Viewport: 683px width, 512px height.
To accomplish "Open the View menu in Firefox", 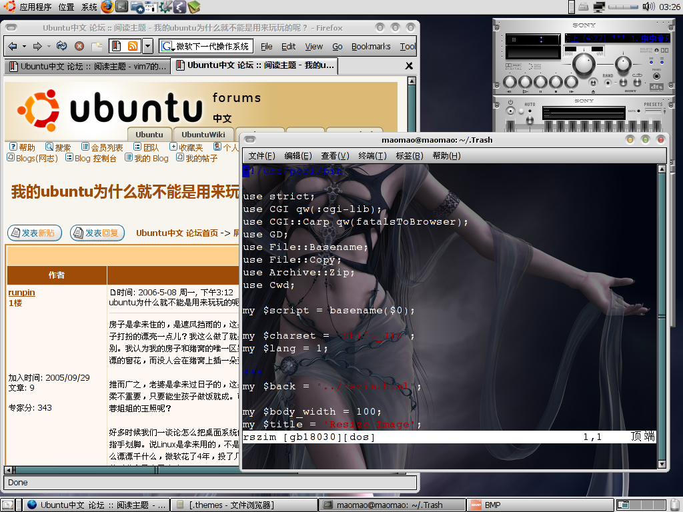I will [313, 47].
